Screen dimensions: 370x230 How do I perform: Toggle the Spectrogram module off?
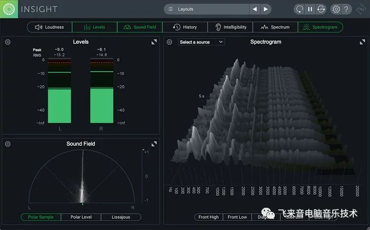coord(321,27)
